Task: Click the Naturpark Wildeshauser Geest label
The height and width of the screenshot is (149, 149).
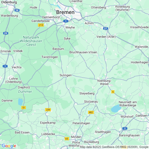Action: pyautogui.click(x=31, y=41)
